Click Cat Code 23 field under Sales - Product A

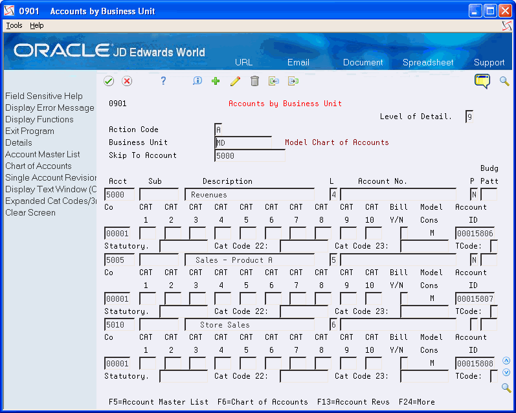tap(425, 311)
